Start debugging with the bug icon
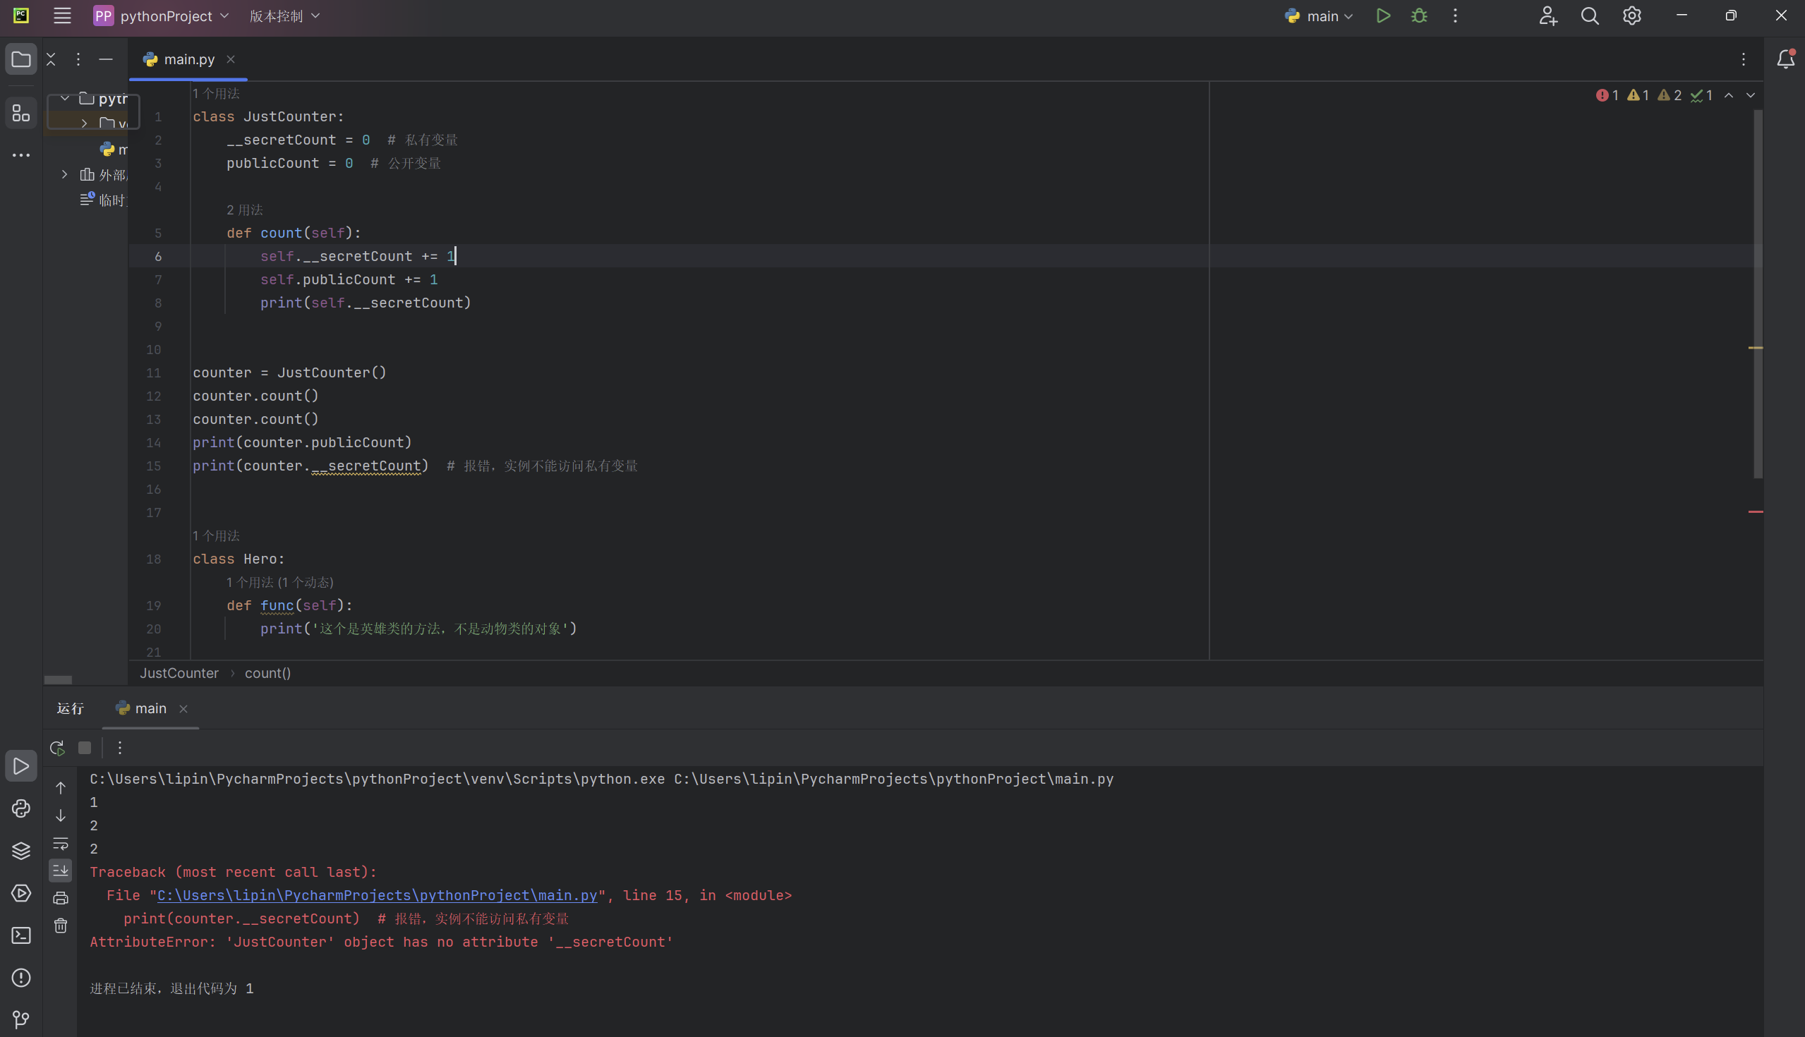 click(x=1419, y=16)
